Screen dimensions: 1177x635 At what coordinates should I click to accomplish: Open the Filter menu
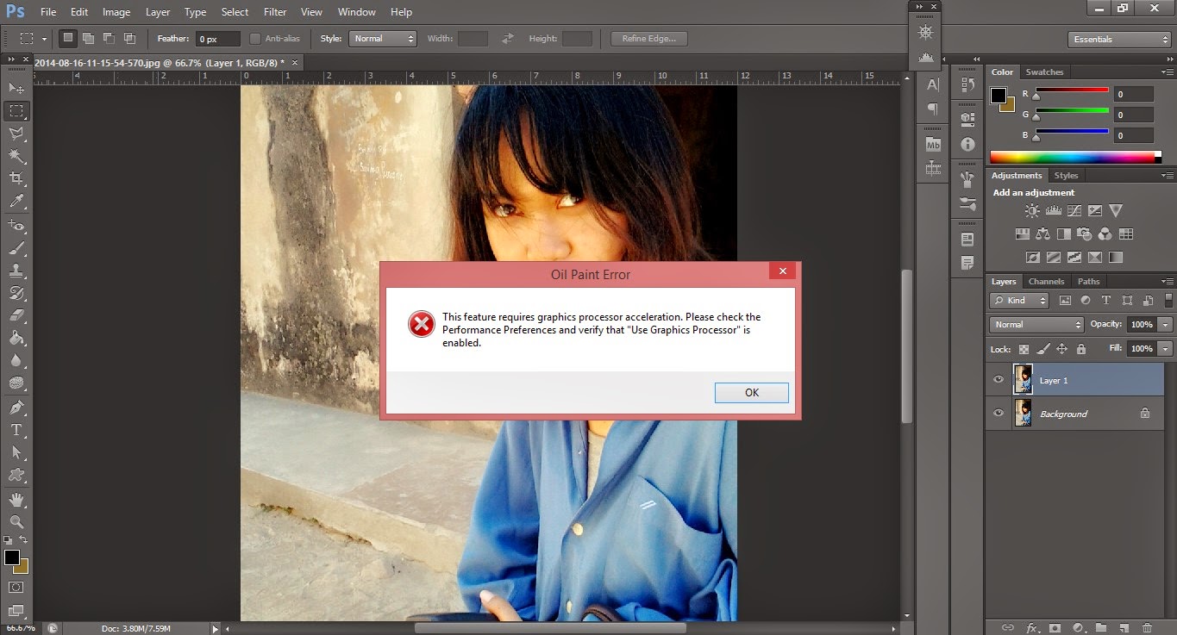tap(274, 11)
